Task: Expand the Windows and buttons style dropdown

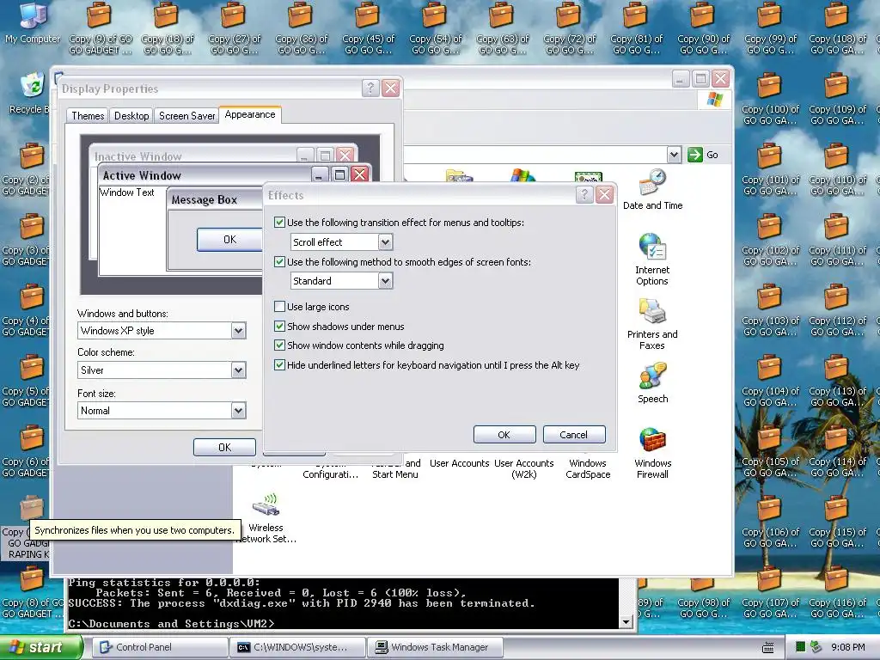Action: pyautogui.click(x=239, y=331)
